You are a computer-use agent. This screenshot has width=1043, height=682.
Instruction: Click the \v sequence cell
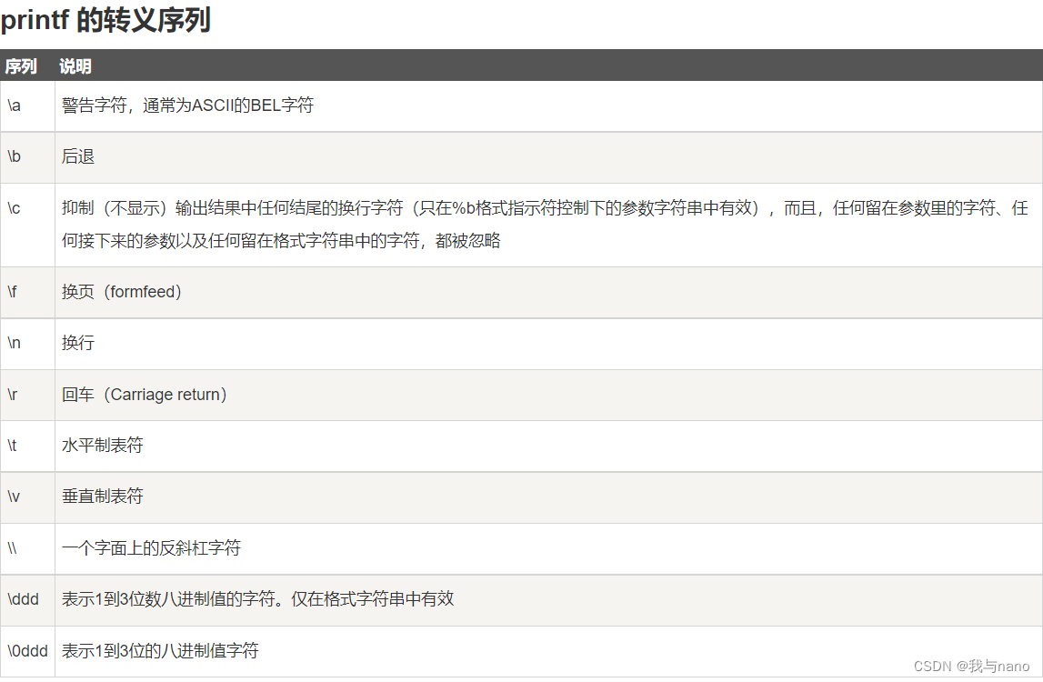pyautogui.click(x=13, y=496)
